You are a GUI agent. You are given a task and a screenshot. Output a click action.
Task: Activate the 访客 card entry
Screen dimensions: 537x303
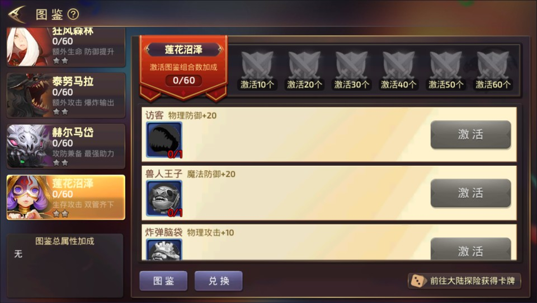tap(470, 134)
